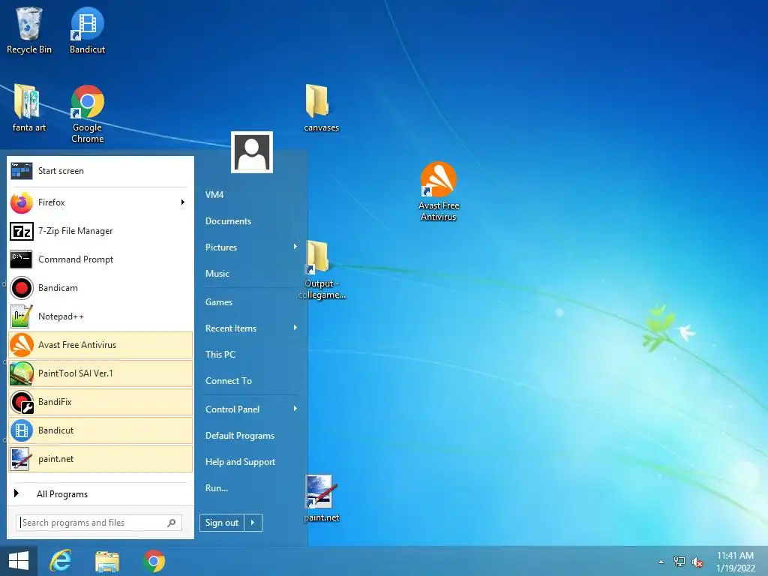This screenshot has height=576, width=768.
Task: Click the BandiFix icon in start menu
Action: [x=22, y=402]
